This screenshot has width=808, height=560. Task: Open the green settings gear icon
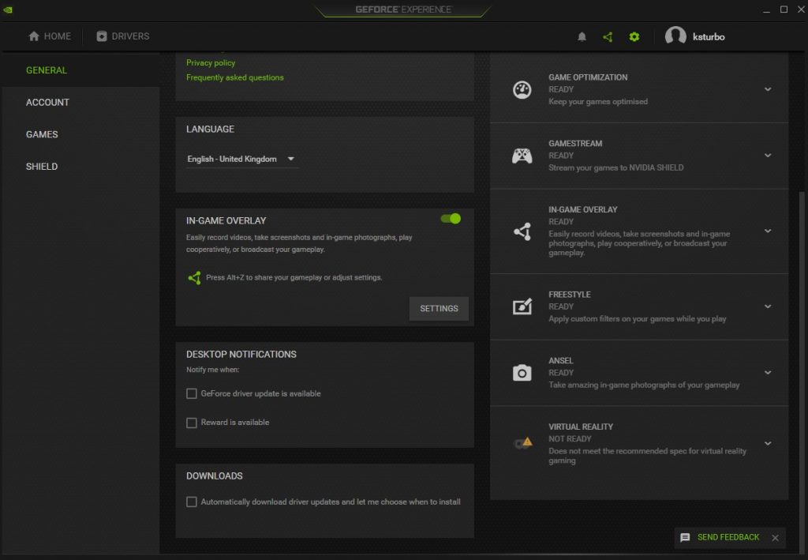(x=634, y=36)
